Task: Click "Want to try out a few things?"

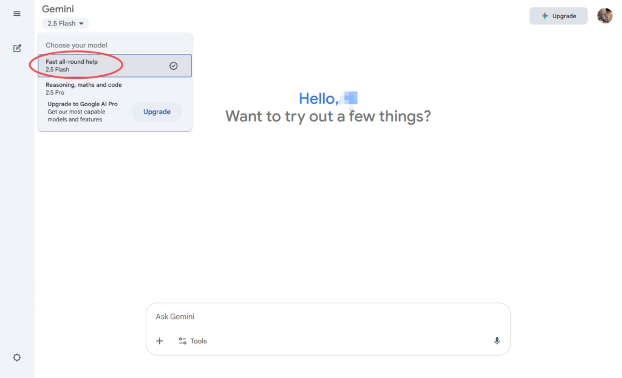Action: tap(328, 116)
